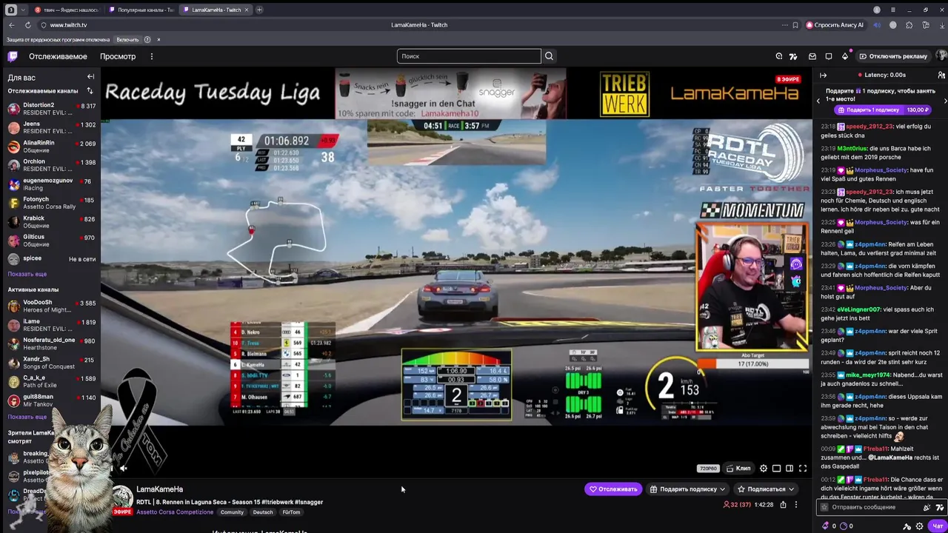The width and height of the screenshot is (948, 533).
Task: Open Assetto Corsa Competizione game link
Action: click(175, 512)
